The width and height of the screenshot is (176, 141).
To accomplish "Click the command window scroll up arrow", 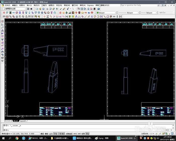I will [173, 125].
